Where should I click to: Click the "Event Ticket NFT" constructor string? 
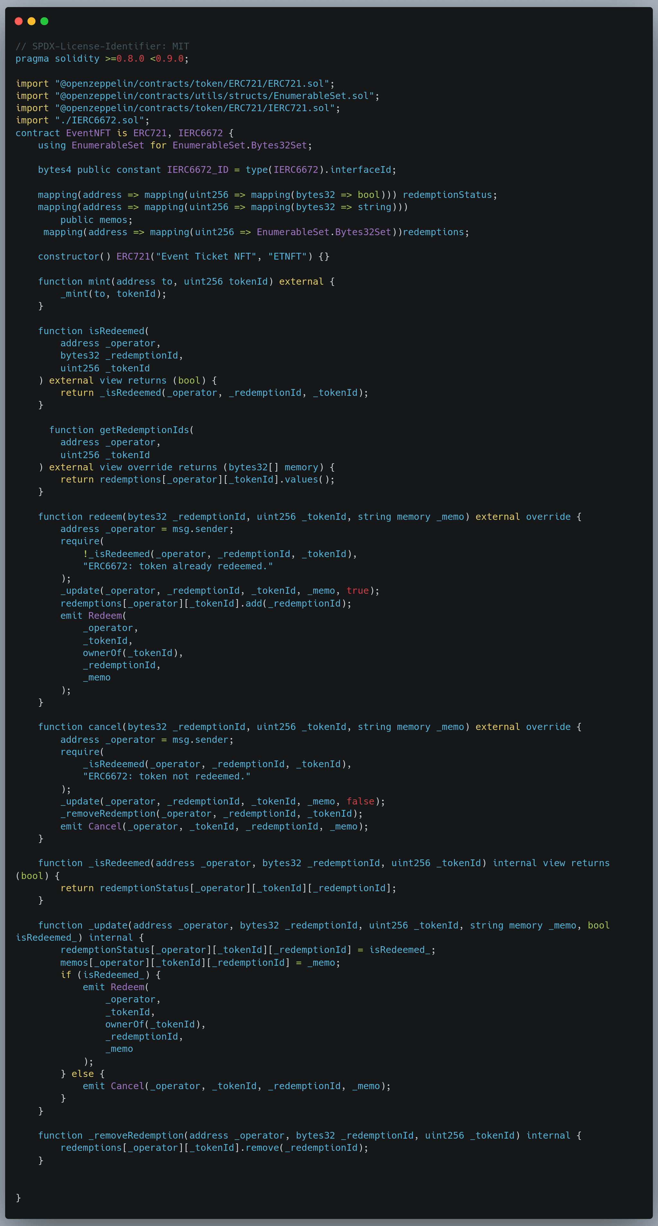point(206,256)
